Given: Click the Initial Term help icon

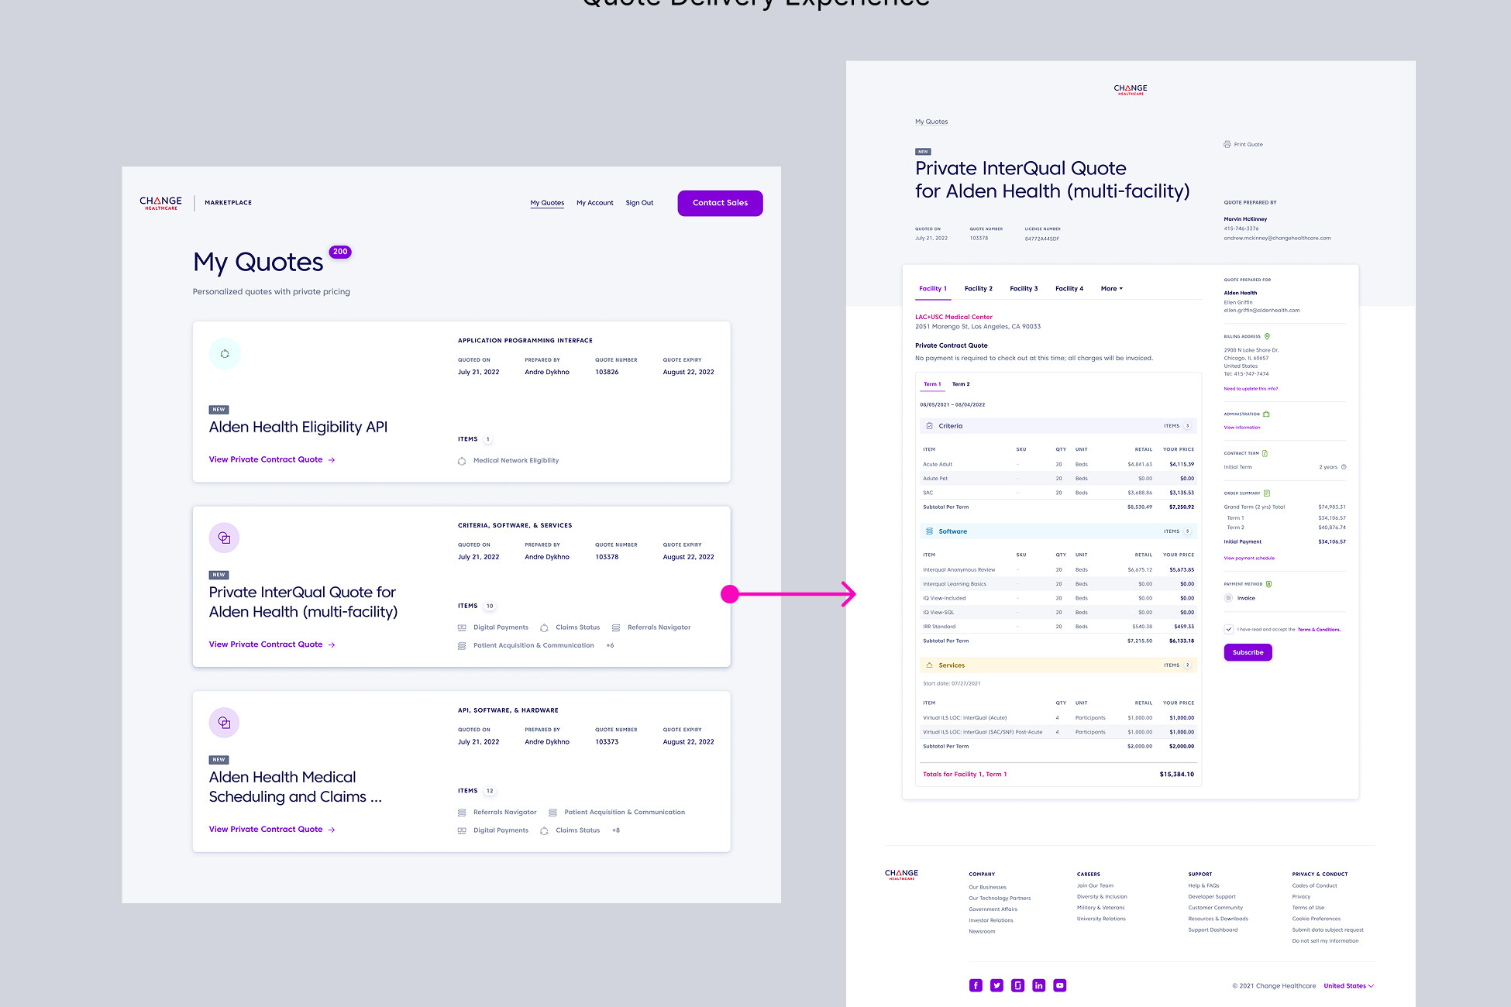Looking at the screenshot, I should click(1344, 467).
